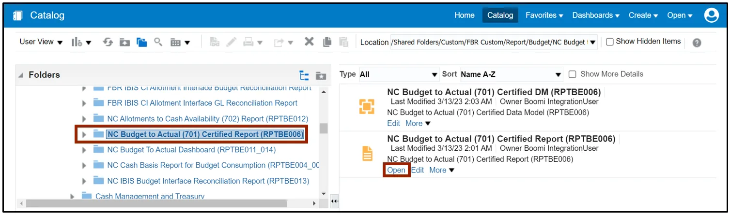Click the grayed-out Export icon in toolbar
Image resolution: width=730 pixels, height=215 pixels.
click(279, 43)
